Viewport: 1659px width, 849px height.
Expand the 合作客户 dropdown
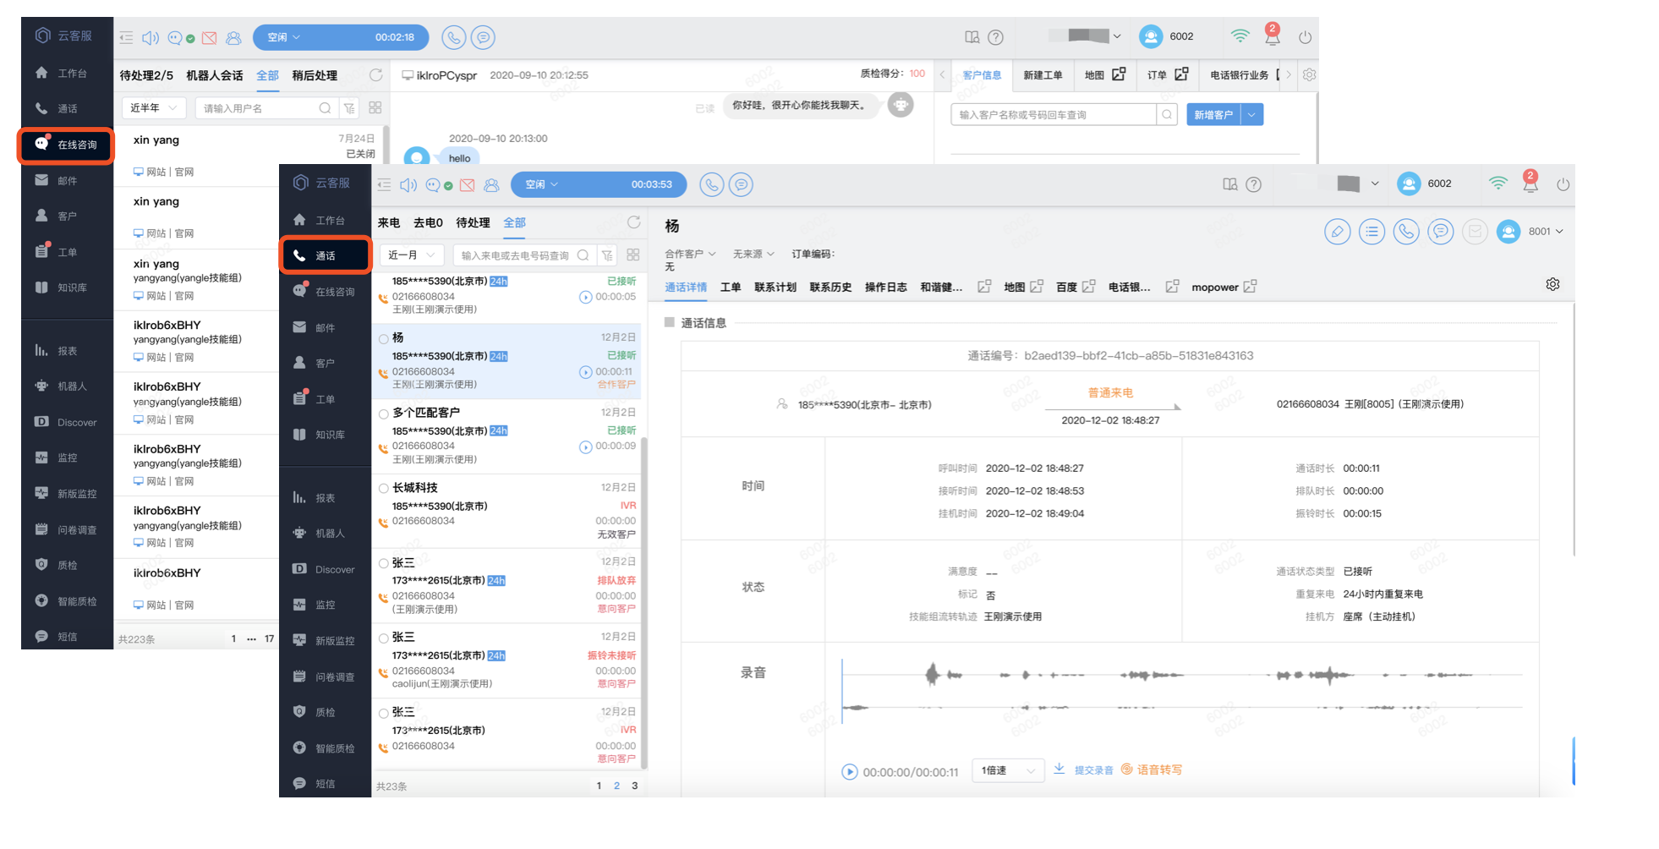(x=690, y=254)
